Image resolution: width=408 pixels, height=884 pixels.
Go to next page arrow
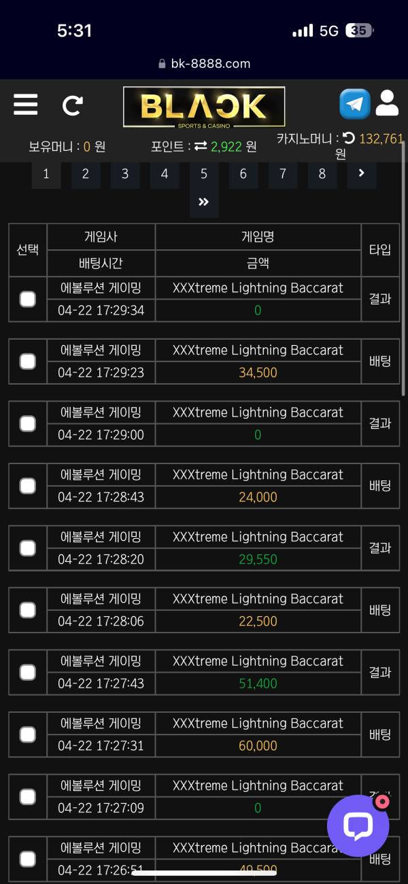click(x=362, y=173)
